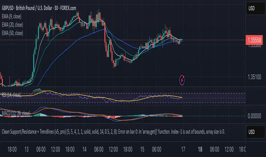This screenshot has height=157, width=266.
Task: Select the GBPUSD British Pound symbol title
Action: click(x=39, y=8)
